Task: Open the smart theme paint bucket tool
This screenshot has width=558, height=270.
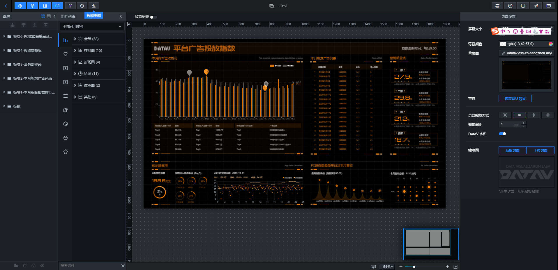Action: pyautogui.click(x=94, y=6)
